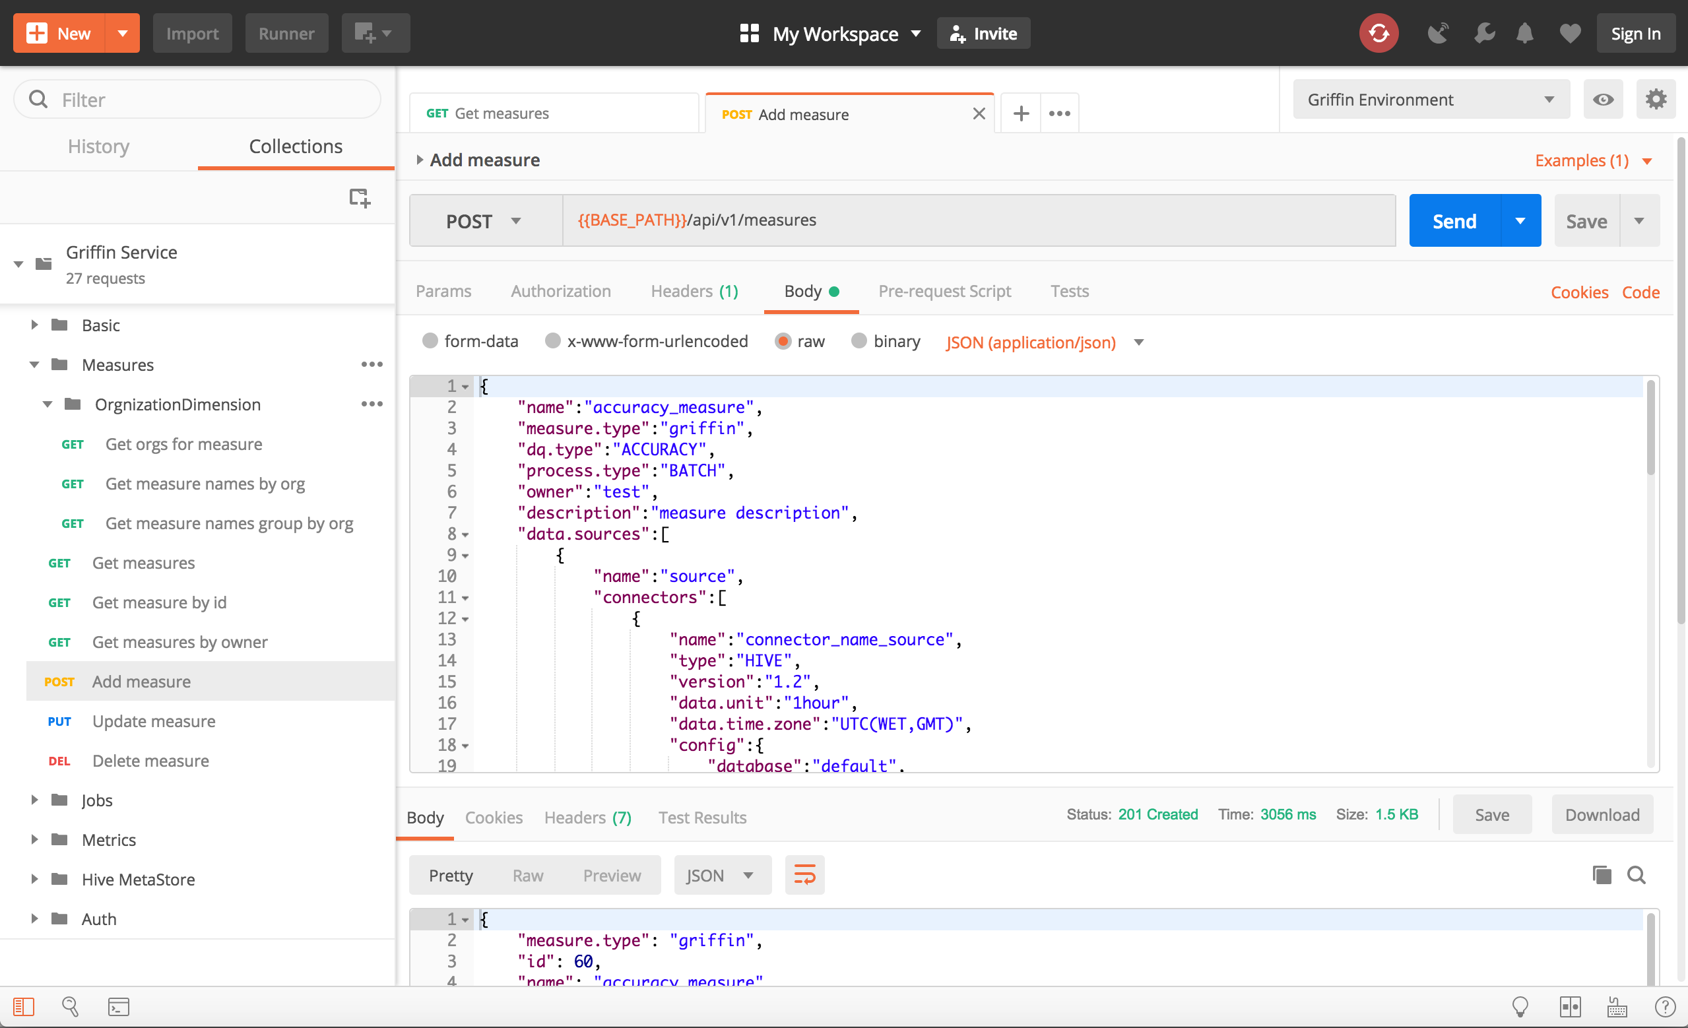The width and height of the screenshot is (1688, 1028).
Task: Select the form-data radio button
Action: [432, 342]
